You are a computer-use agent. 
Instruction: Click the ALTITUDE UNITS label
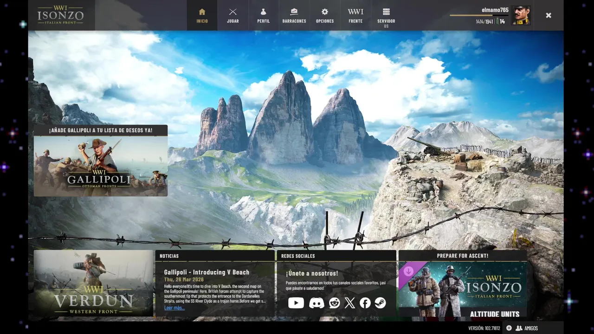495,314
